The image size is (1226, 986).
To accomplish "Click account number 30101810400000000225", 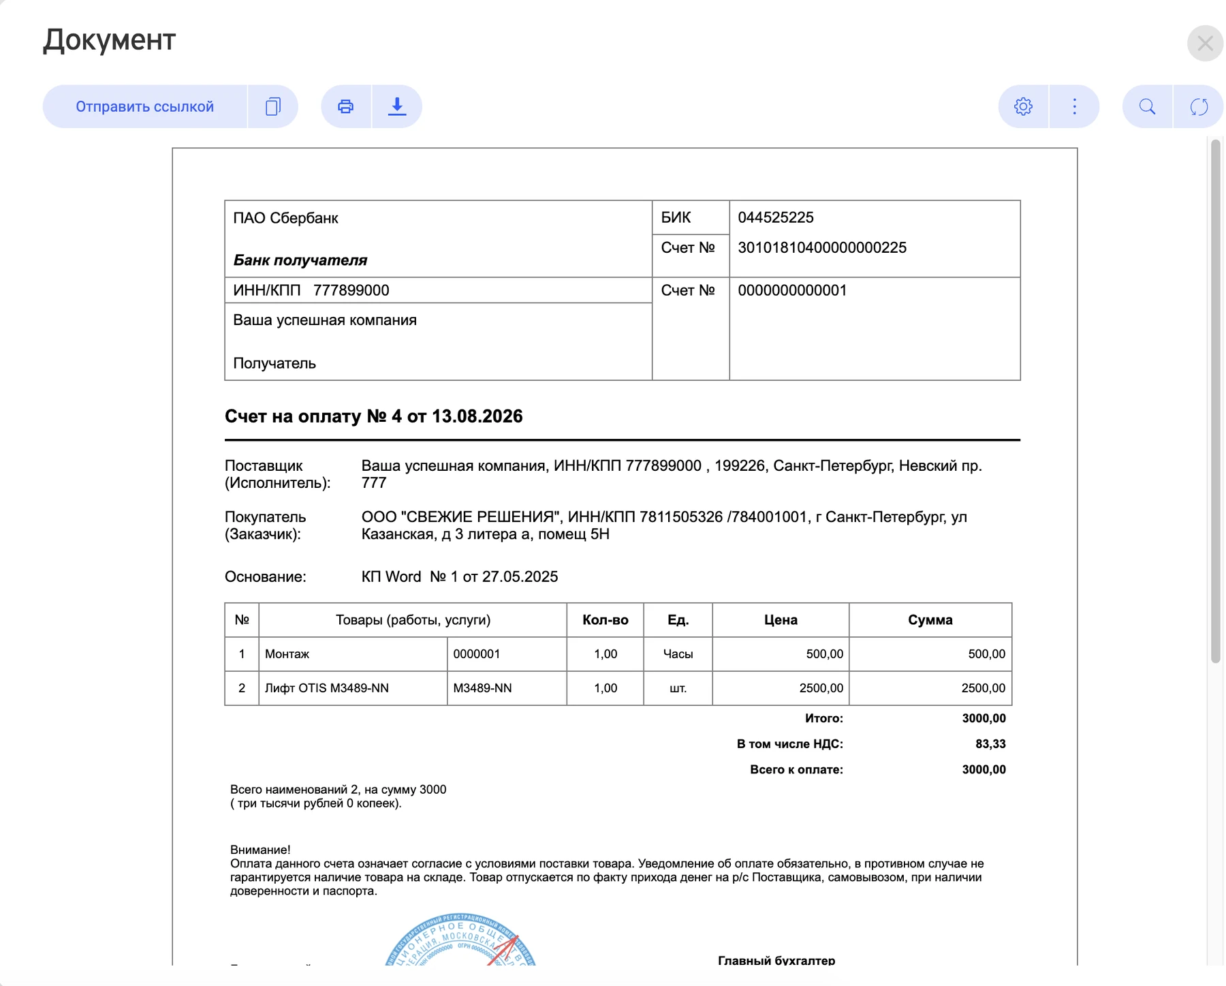I will click(x=822, y=247).
